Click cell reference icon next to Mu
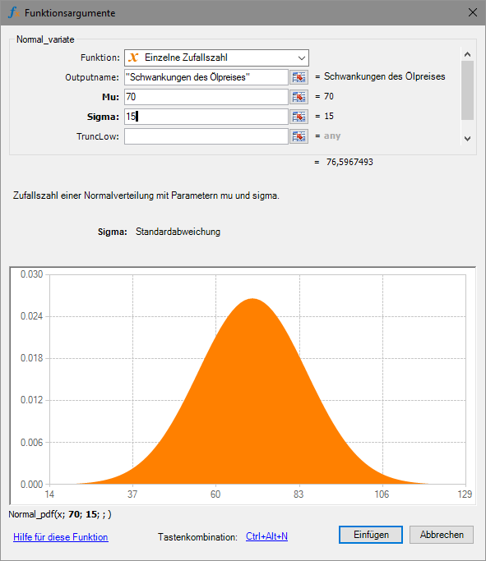The image size is (486, 561). pos(299,97)
